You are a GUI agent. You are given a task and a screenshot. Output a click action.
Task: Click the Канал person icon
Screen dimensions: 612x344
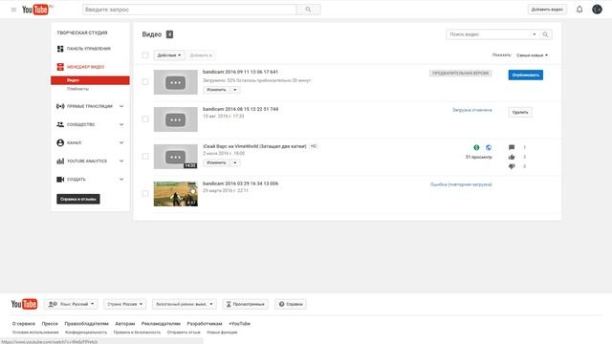[60, 142]
